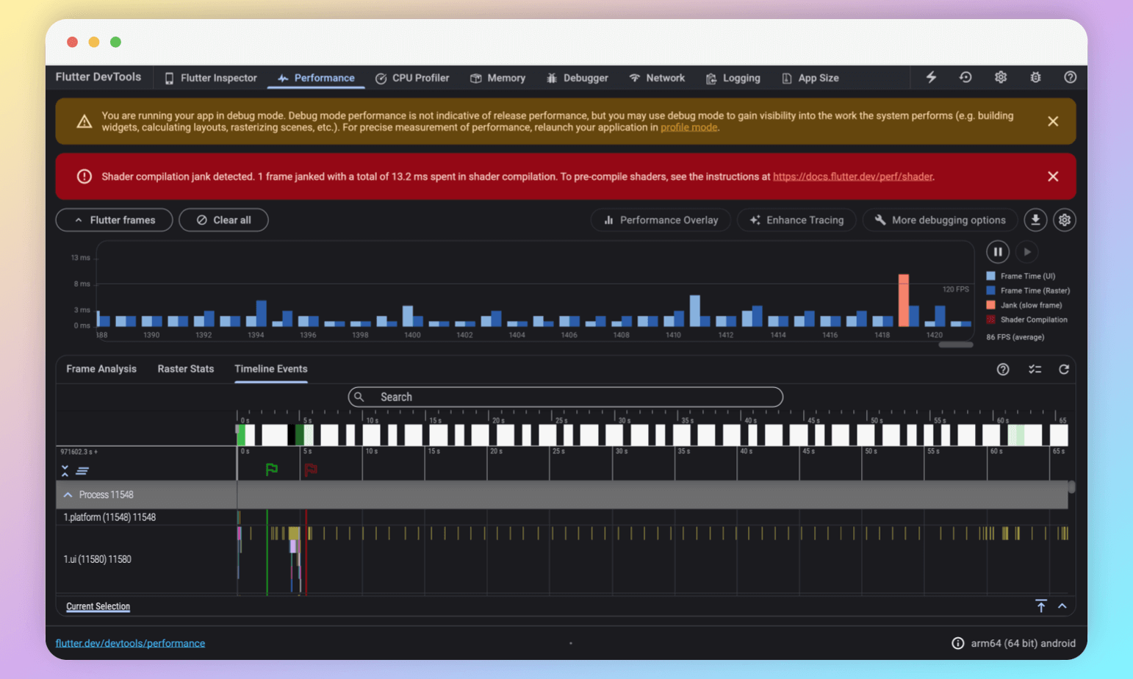This screenshot has width=1133, height=679.
Task: Open the trace categories checklist icon
Action: tap(1035, 370)
